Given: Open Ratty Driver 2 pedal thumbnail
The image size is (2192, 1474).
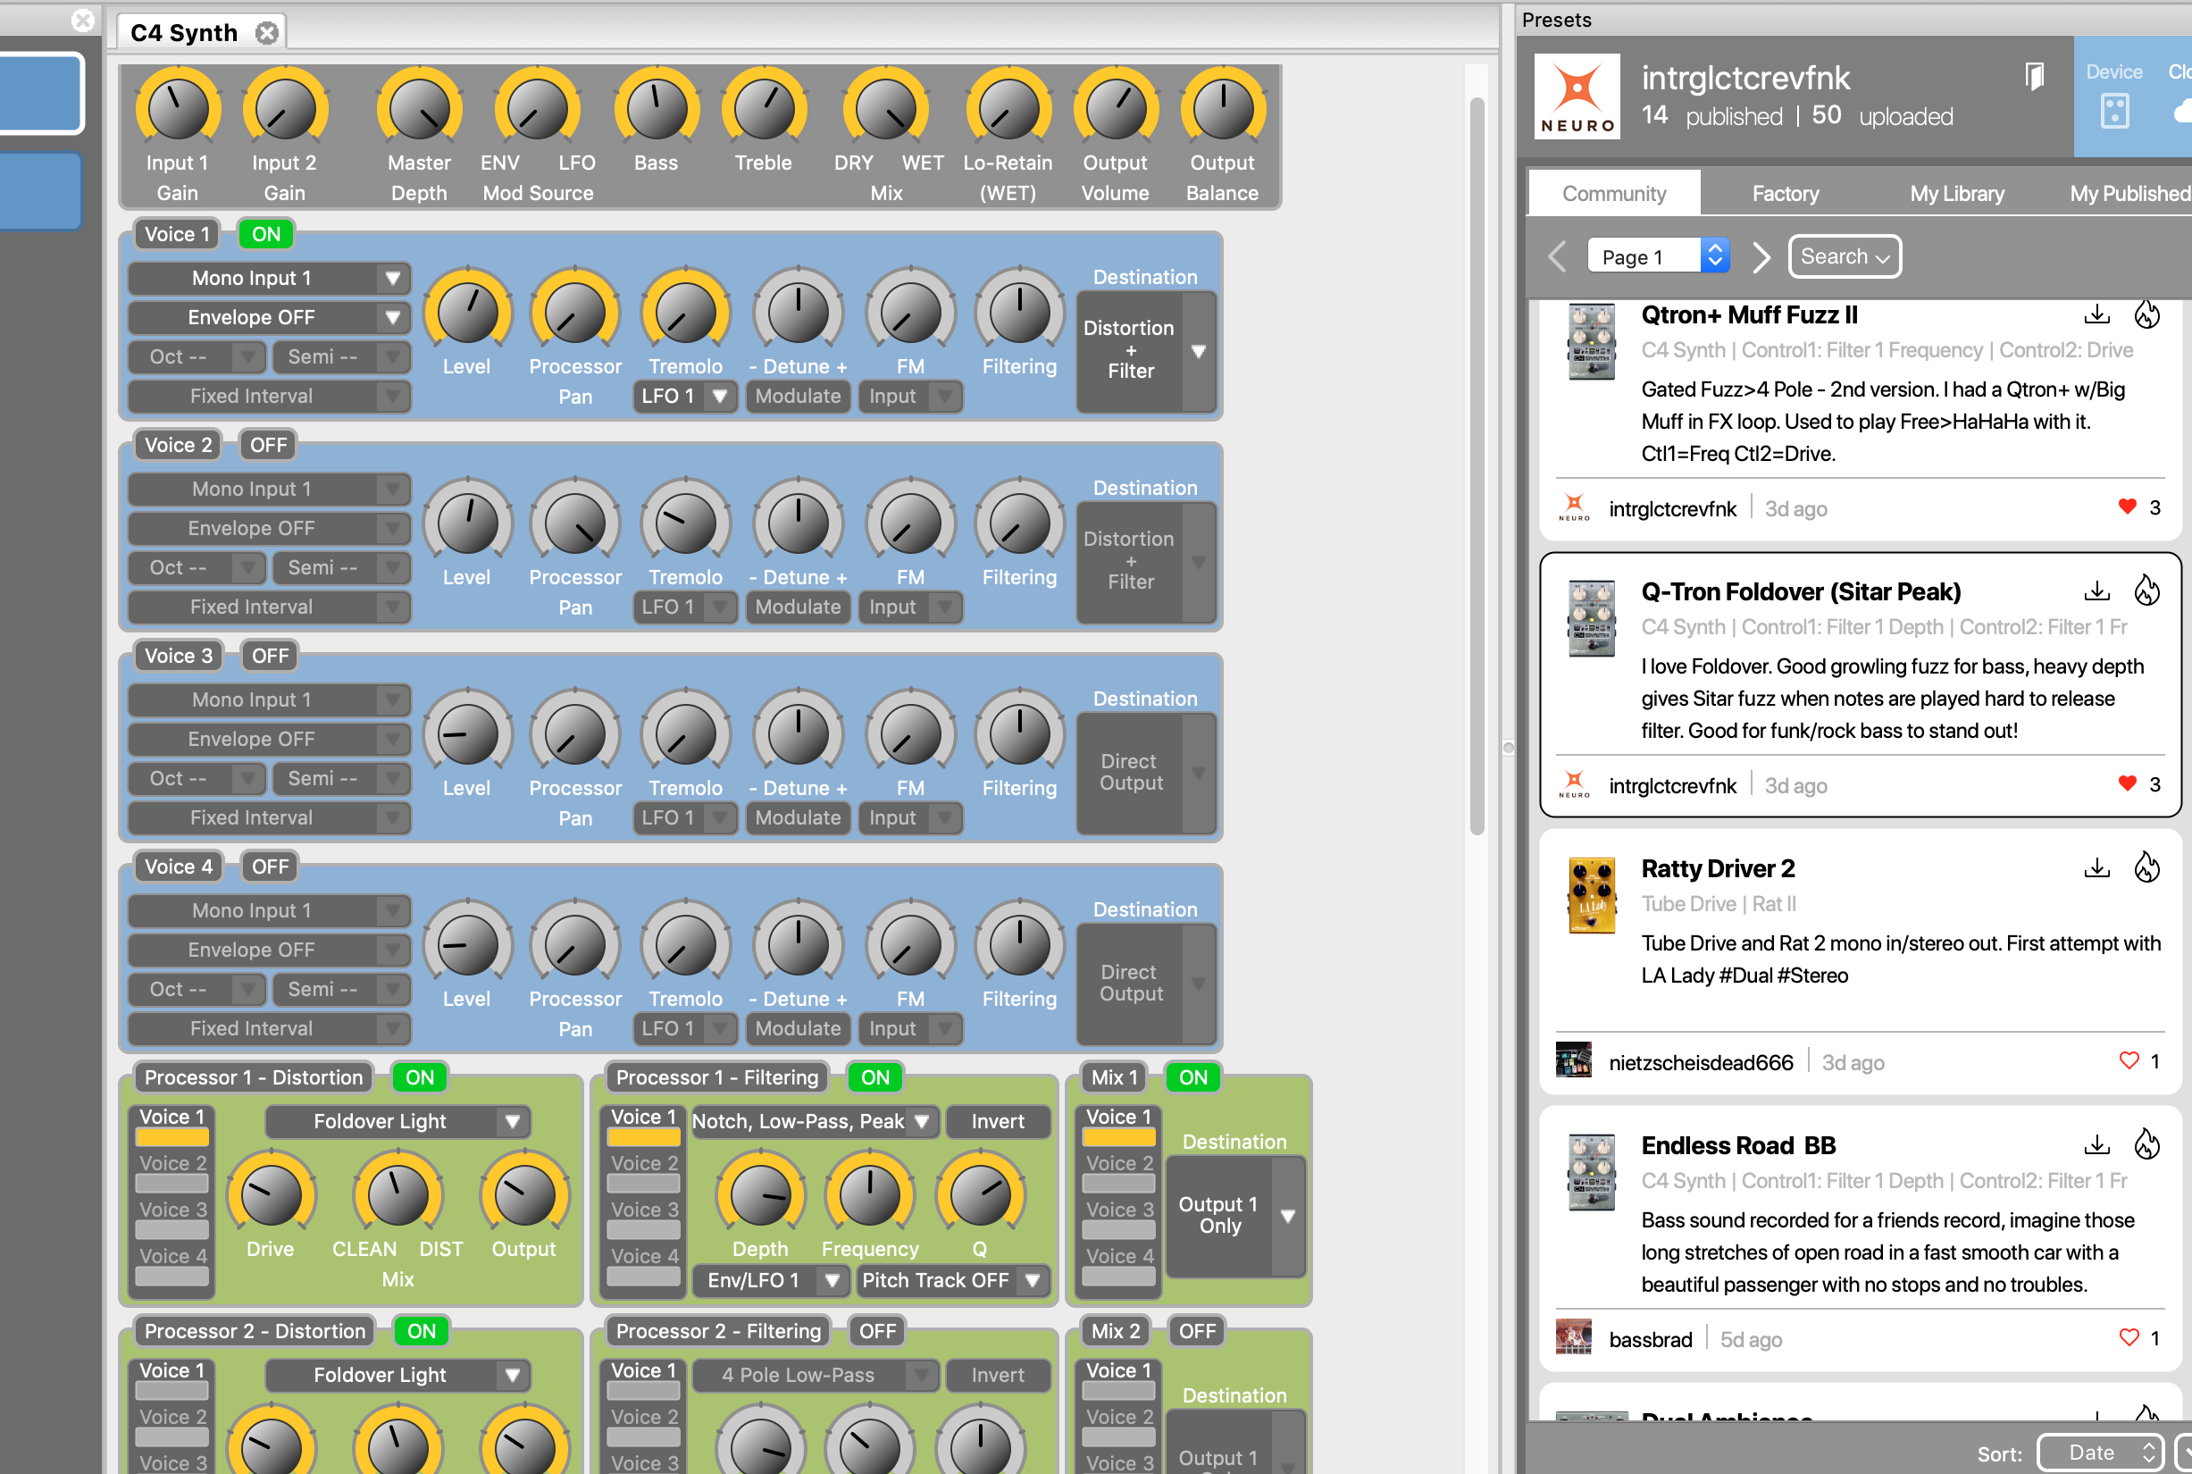Looking at the screenshot, I should 1592,894.
